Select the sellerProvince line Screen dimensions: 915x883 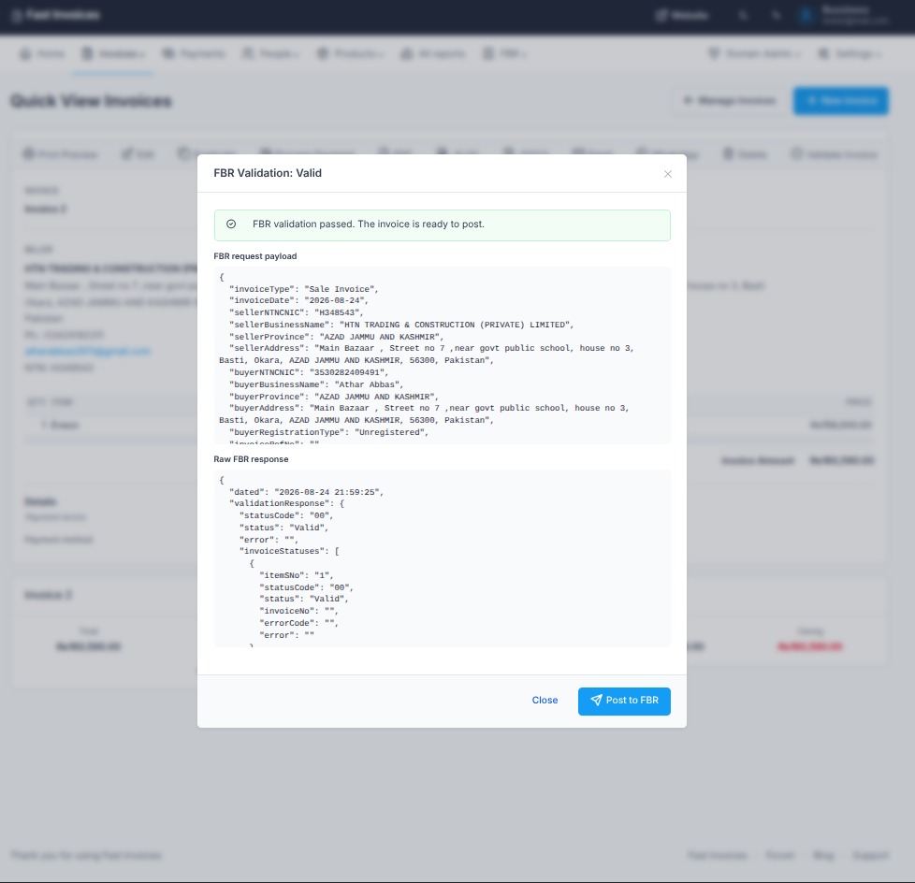(x=336, y=337)
